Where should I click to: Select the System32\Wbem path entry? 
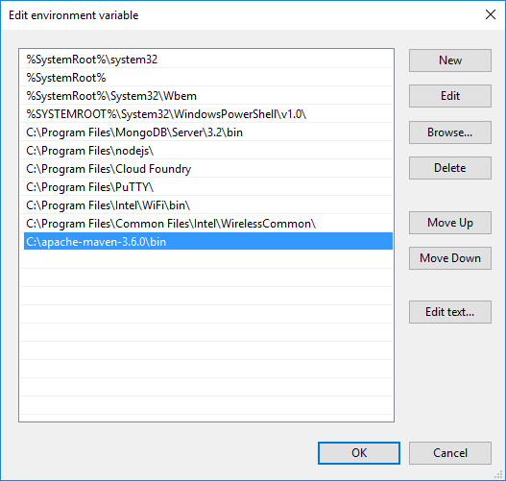pos(208,96)
